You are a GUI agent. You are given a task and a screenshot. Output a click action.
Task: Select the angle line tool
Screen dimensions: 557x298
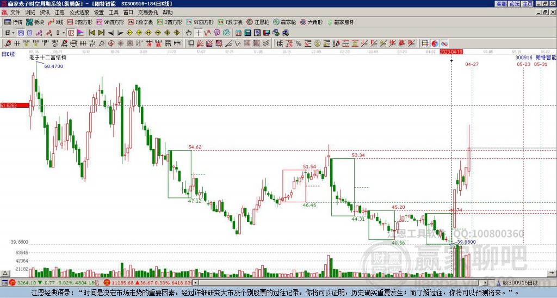coord(228,44)
